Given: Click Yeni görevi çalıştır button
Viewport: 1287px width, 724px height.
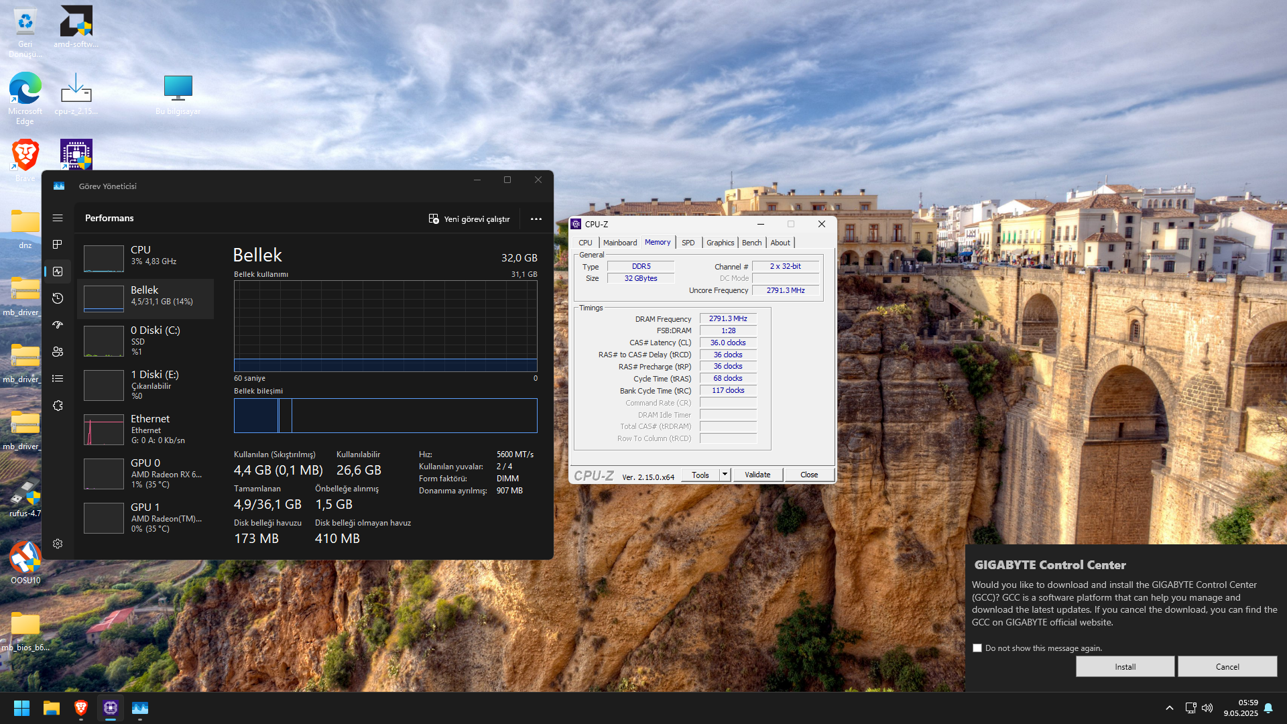Looking at the screenshot, I should click(469, 219).
